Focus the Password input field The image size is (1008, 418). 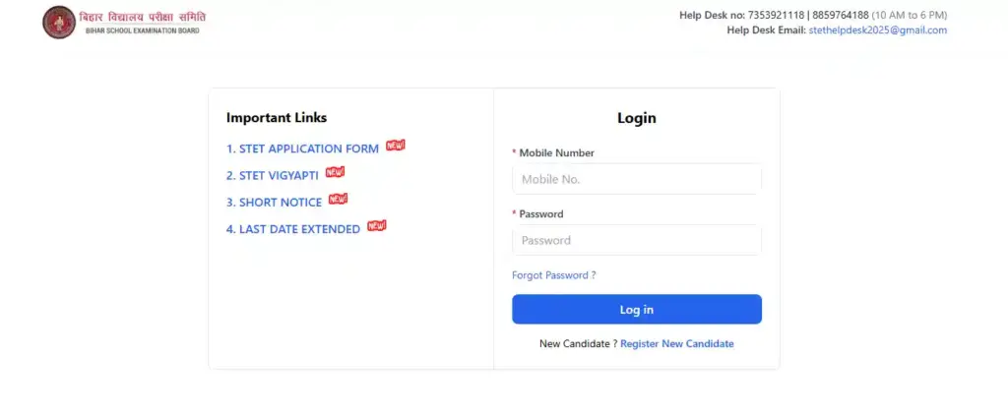click(636, 240)
